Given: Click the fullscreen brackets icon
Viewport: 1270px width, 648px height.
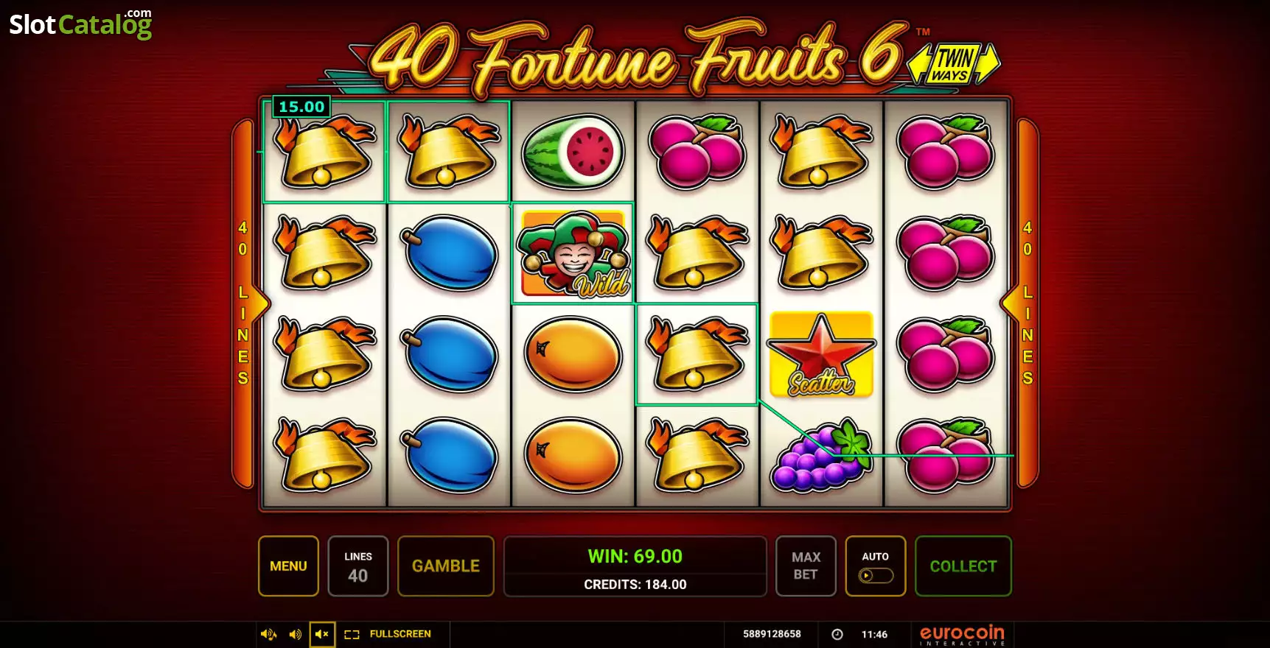Looking at the screenshot, I should (352, 634).
